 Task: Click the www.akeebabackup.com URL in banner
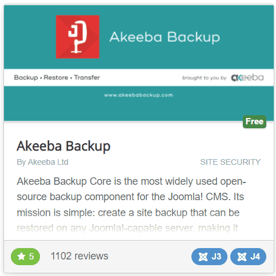pyautogui.click(x=138, y=95)
